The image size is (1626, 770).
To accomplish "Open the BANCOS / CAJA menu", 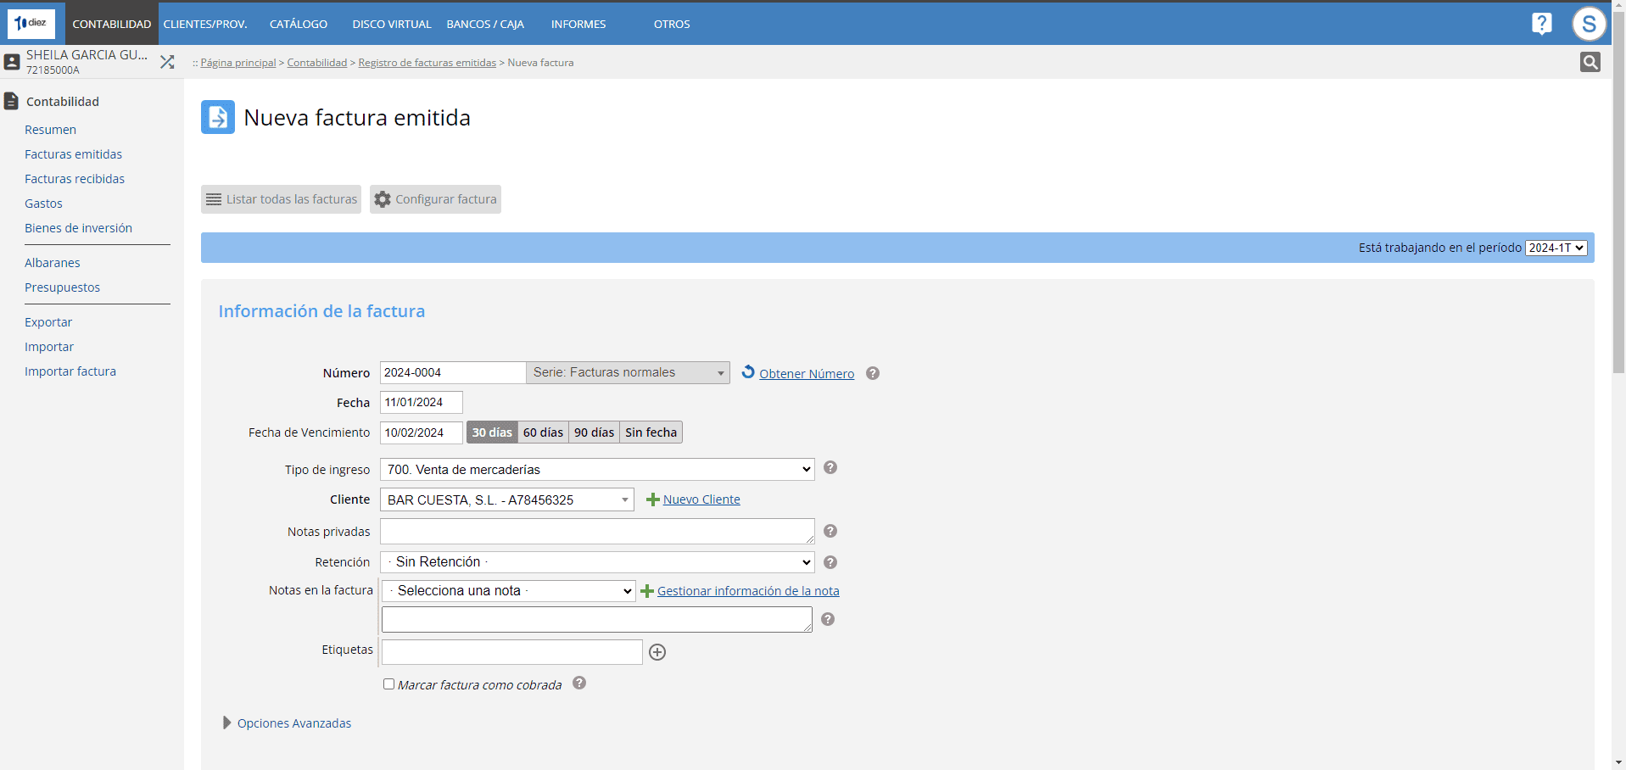I will click(x=485, y=24).
